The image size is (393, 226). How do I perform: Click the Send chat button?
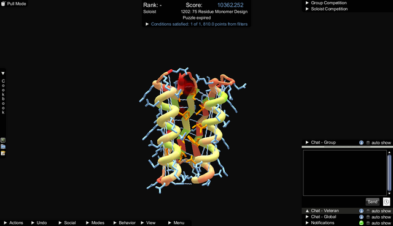(373, 202)
